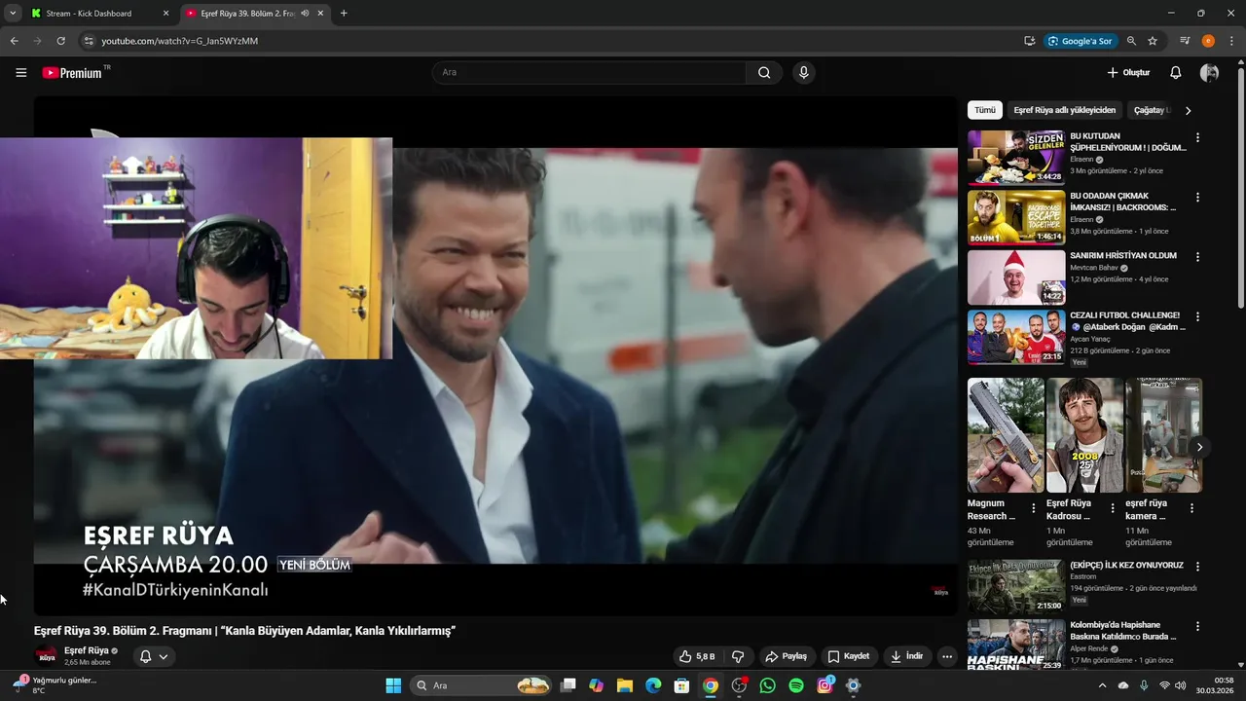Open the BACKROOMS escape video thumbnail
Image resolution: width=1246 pixels, height=701 pixels.
[1016, 217]
